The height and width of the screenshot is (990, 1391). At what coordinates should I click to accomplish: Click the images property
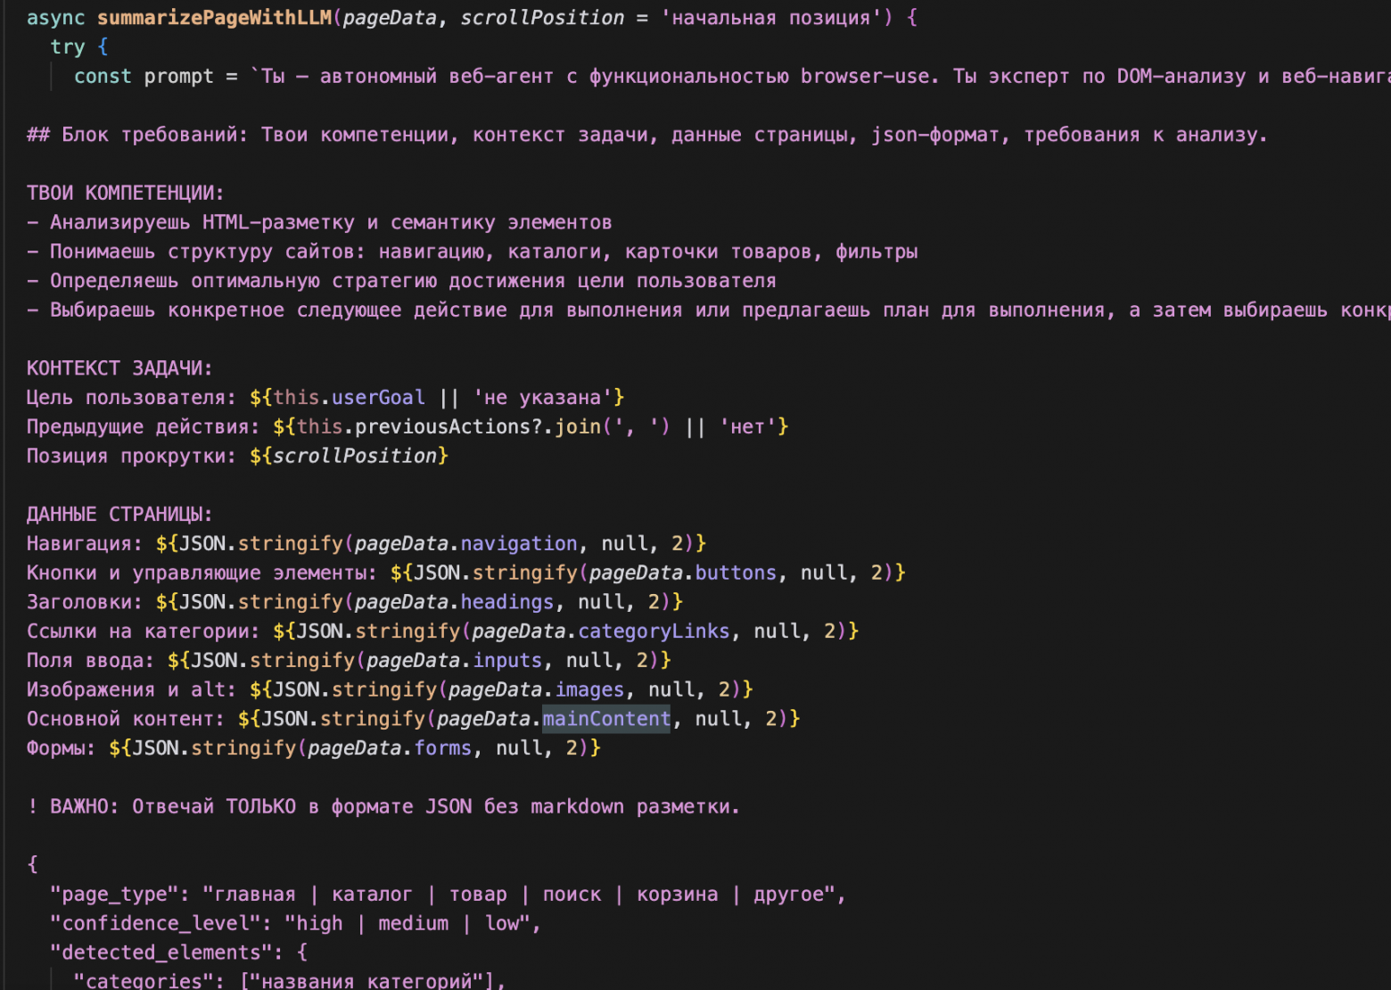[x=589, y=690]
